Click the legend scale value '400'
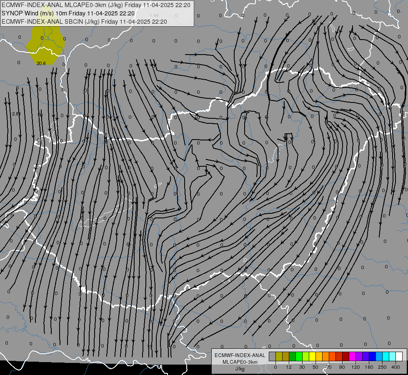The width and height of the screenshot is (408, 375). 395,367
